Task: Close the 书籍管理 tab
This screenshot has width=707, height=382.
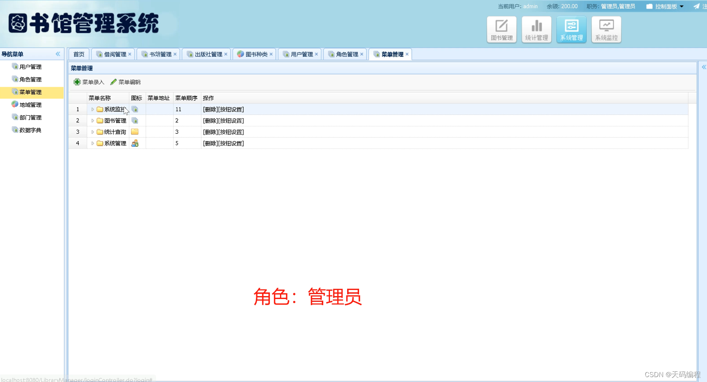Action: click(175, 54)
